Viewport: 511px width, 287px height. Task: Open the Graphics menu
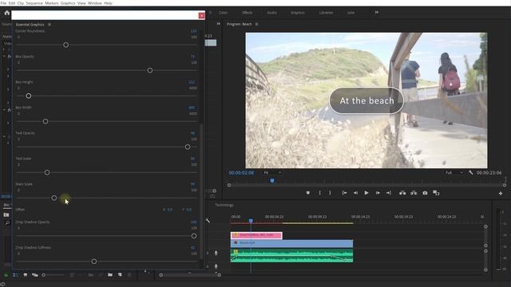coord(68,3)
